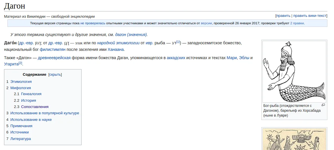The width and height of the screenshot is (334, 150).
Task: Open the second thumbnail with winged disc relief
Action: 294,139
